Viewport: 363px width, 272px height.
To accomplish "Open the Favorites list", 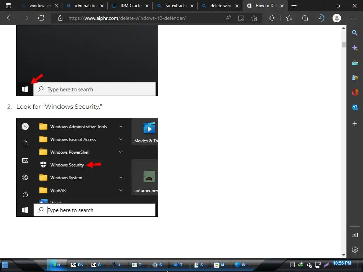I will point(289,18).
